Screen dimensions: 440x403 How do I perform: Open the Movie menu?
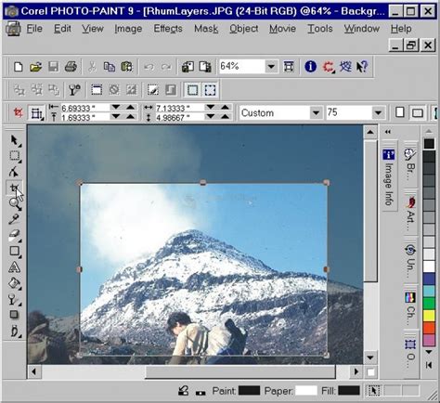pyautogui.click(x=282, y=29)
